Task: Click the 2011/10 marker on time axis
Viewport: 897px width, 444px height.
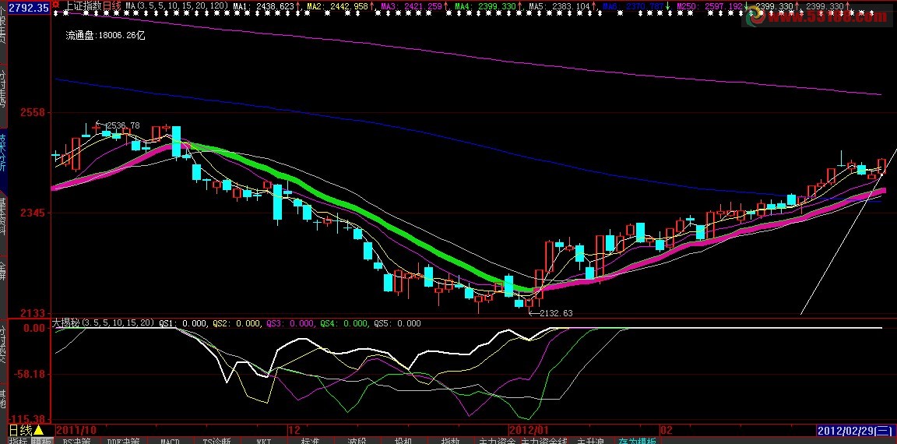Action: 76,430
